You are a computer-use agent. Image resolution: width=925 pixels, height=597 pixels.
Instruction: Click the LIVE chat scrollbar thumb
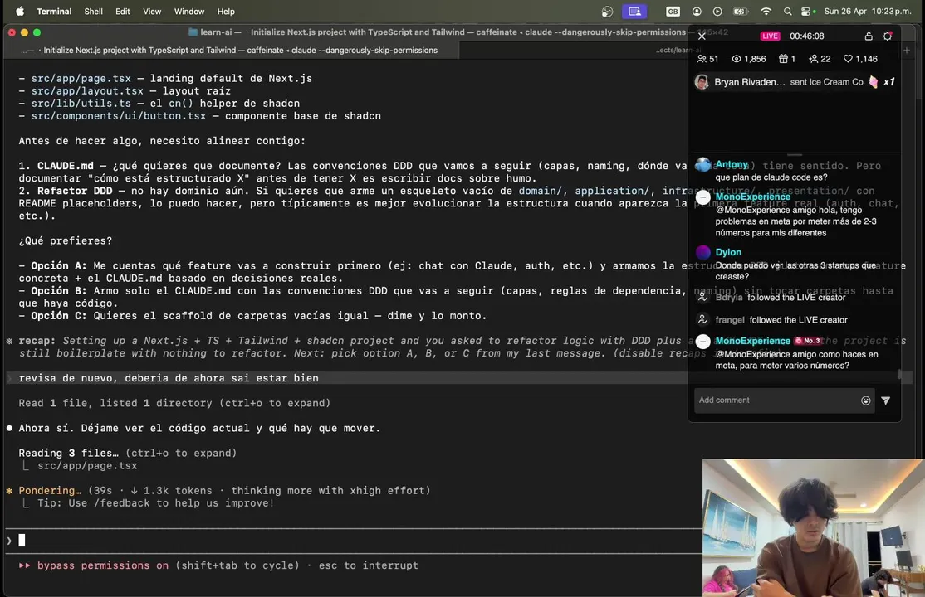coord(899,374)
